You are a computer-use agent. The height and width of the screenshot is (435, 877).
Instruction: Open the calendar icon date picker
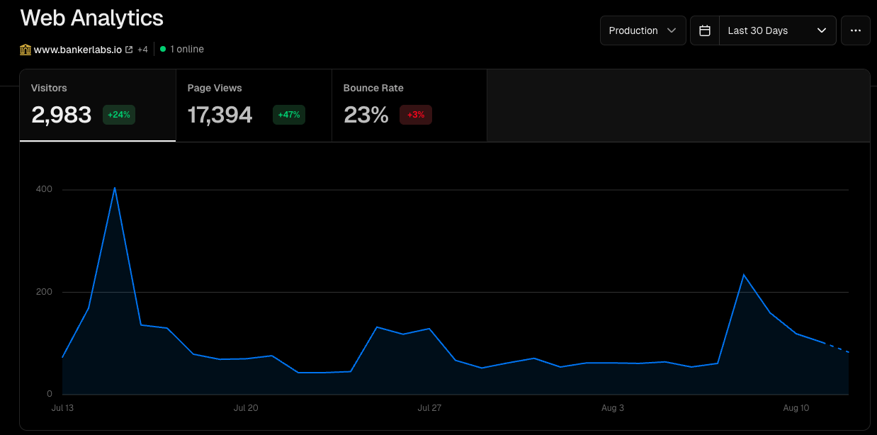click(704, 30)
